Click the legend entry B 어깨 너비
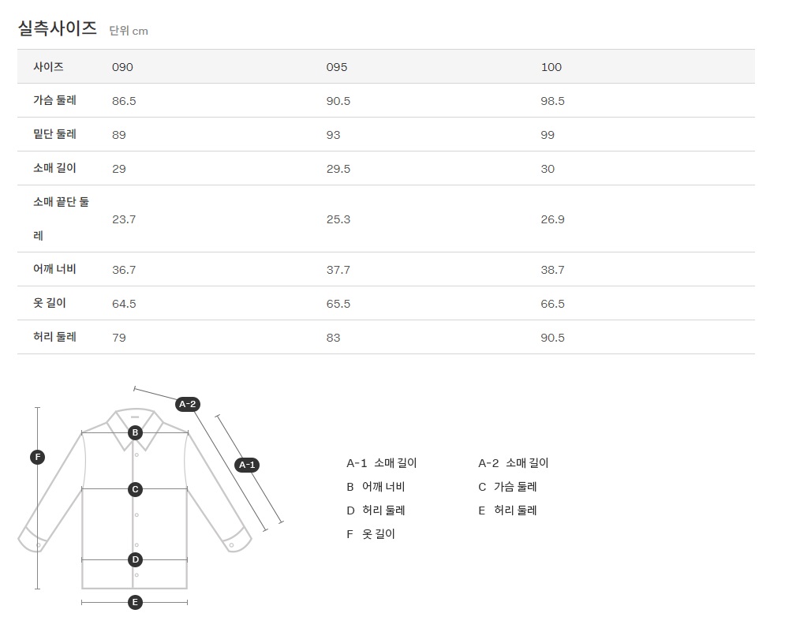The height and width of the screenshot is (632, 785). (x=376, y=487)
